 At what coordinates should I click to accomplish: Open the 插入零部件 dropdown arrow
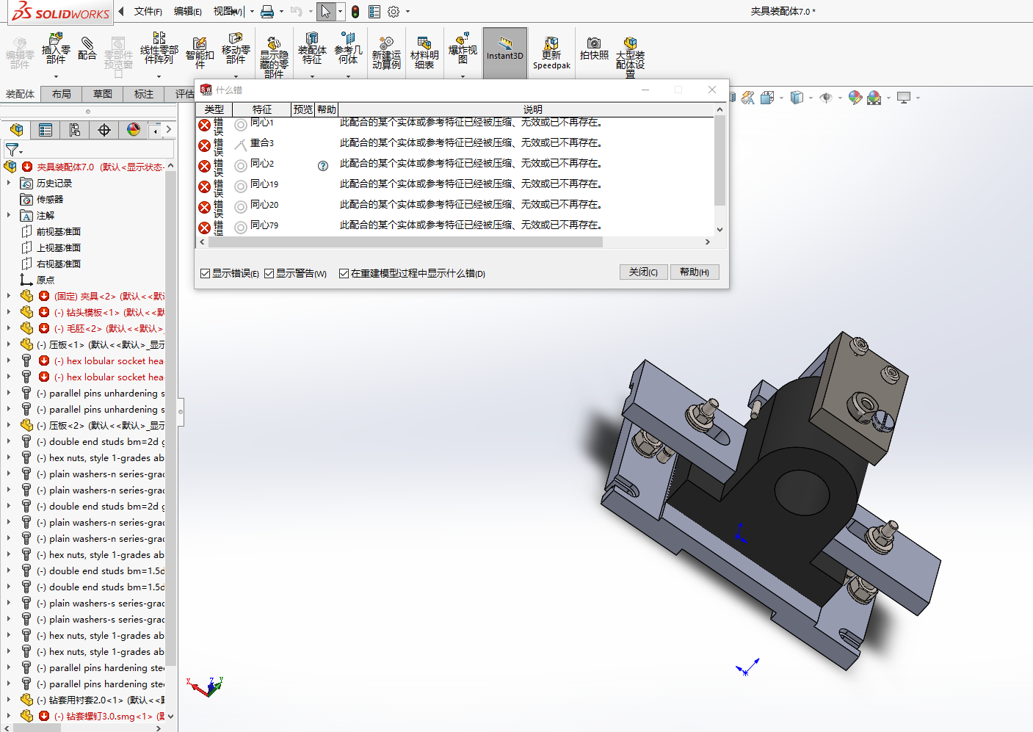(56, 76)
